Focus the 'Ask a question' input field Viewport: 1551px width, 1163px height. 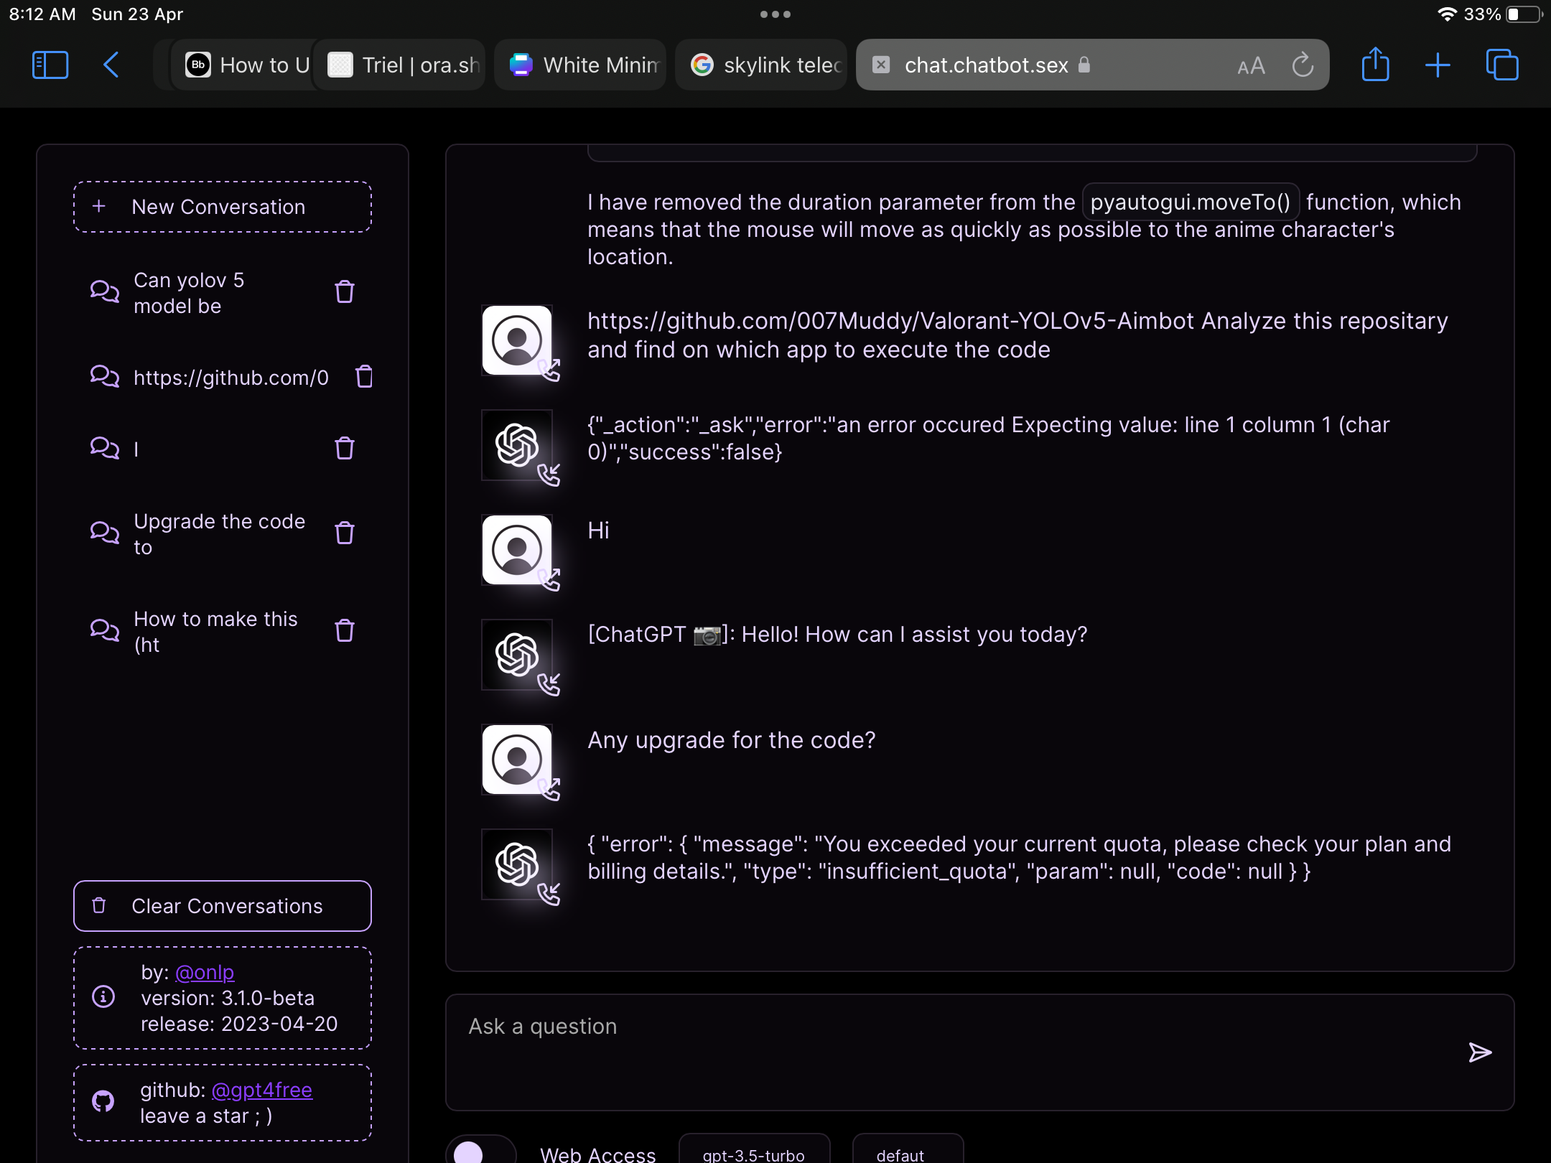pos(980,1052)
